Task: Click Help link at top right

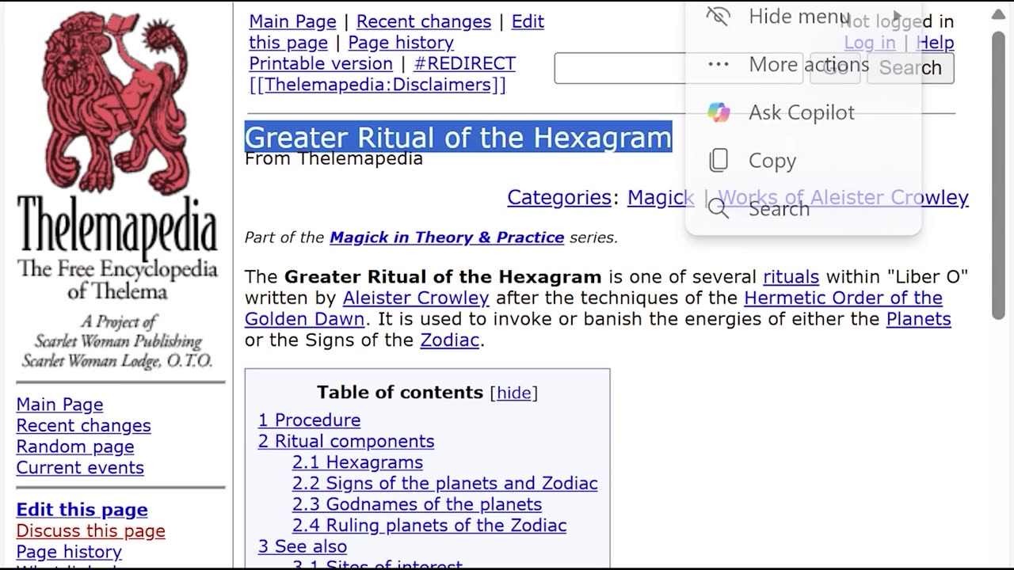Action: 935,43
